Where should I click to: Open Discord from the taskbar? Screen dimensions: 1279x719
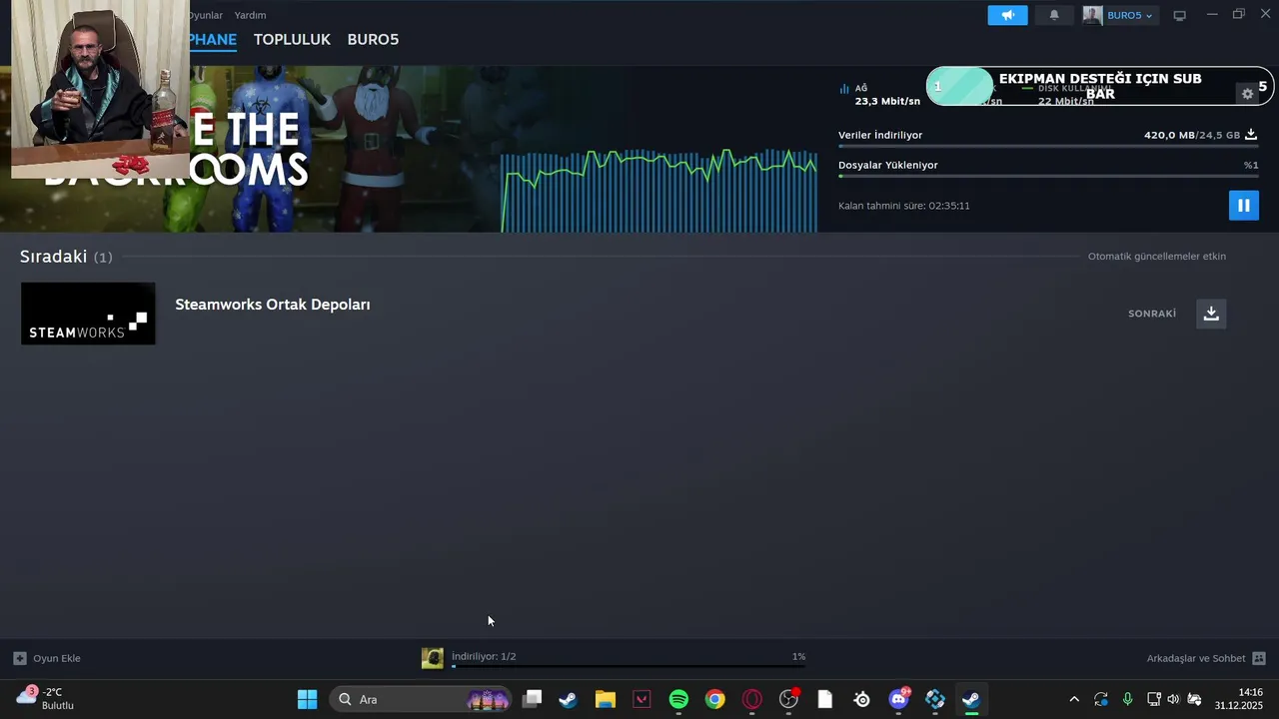tap(898, 699)
